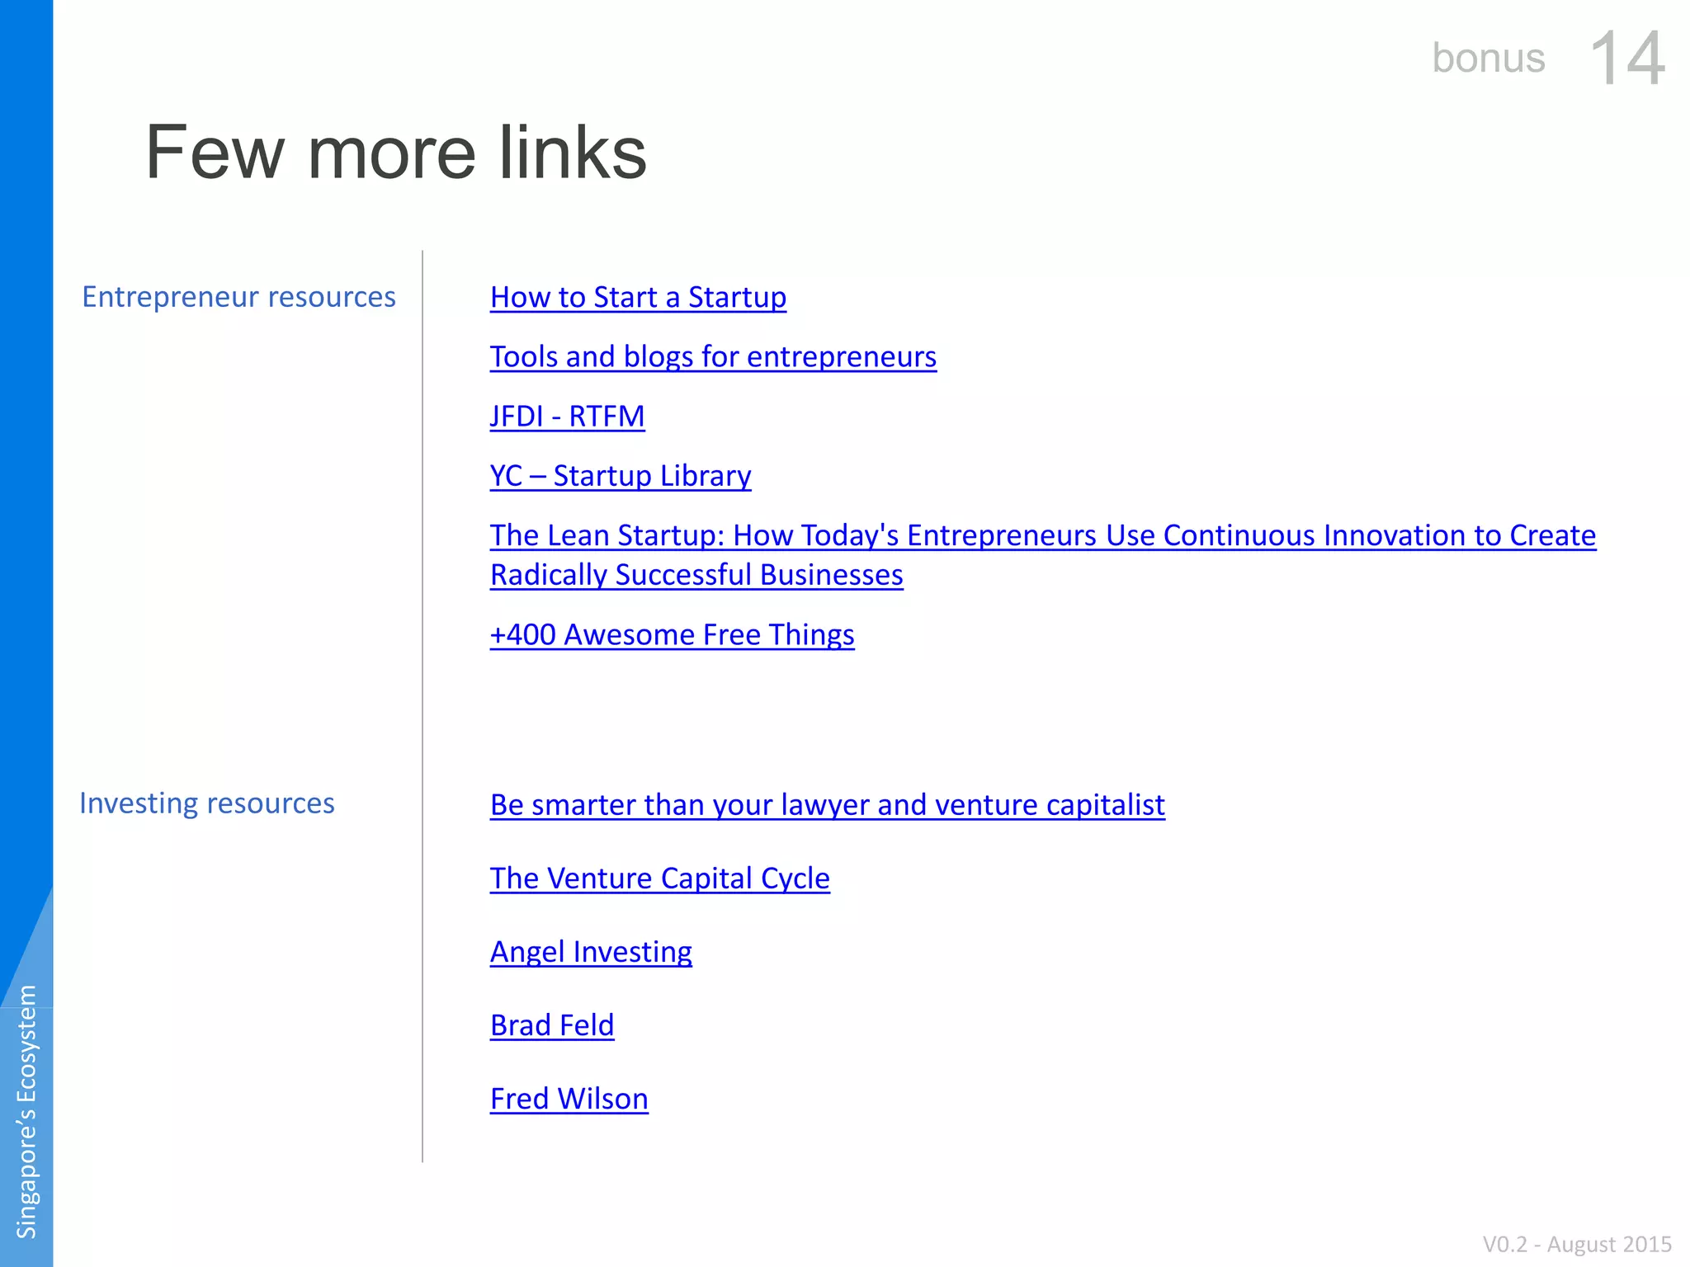Click the V0.2 - August 2015 footer

tap(1577, 1243)
